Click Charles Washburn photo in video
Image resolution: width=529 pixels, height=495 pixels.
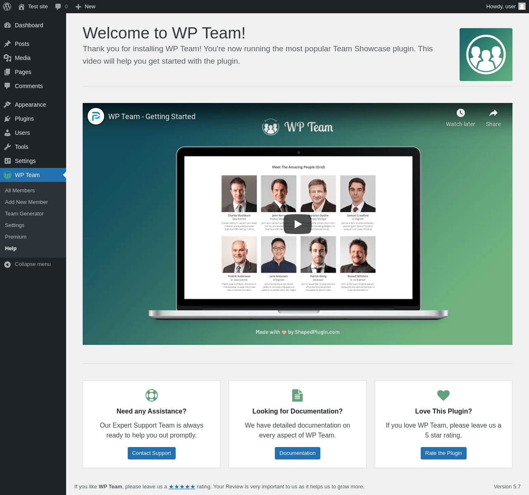(239, 194)
